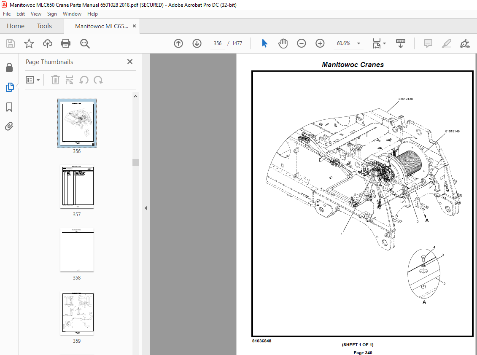Click the (SHEET 1 OF 1) text
The width and height of the screenshot is (477, 355).
point(358,344)
